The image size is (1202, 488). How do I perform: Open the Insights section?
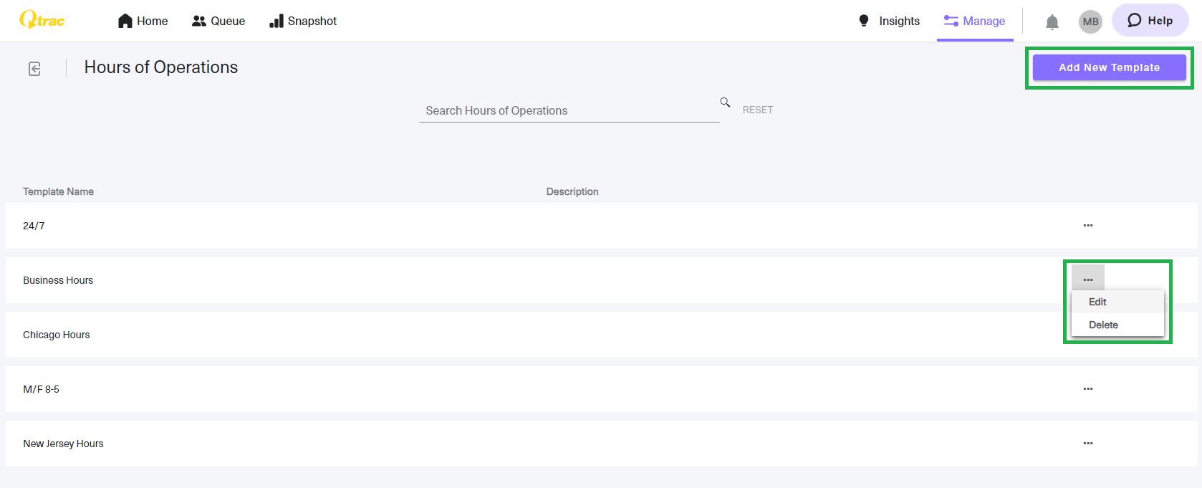click(x=889, y=21)
